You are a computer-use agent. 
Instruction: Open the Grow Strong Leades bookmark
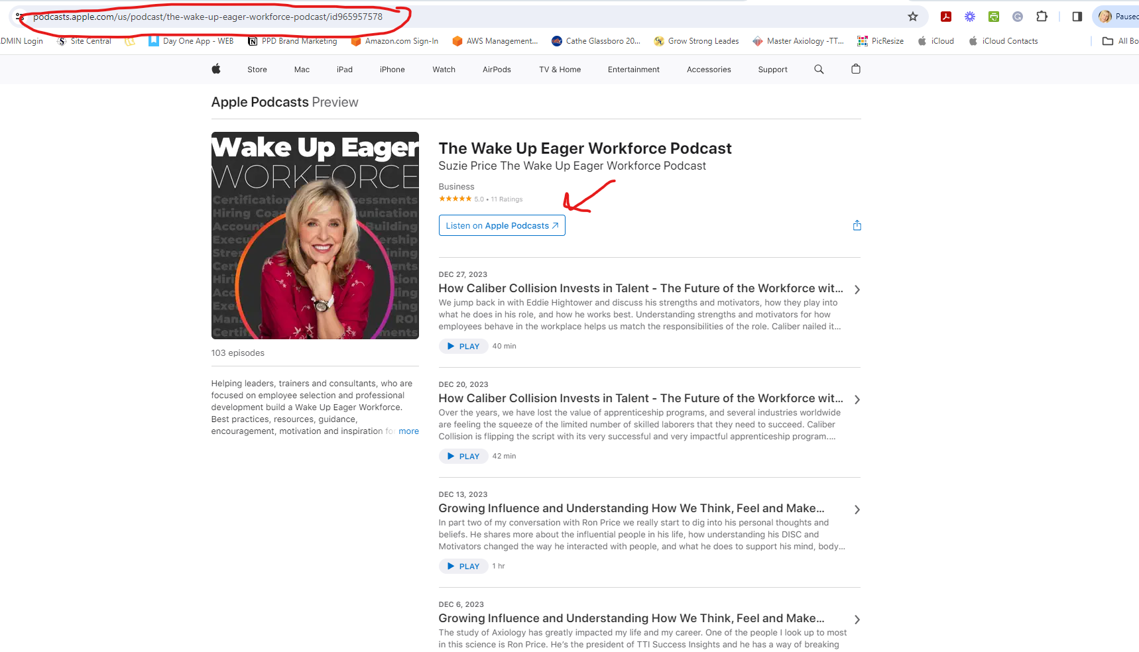pos(696,41)
